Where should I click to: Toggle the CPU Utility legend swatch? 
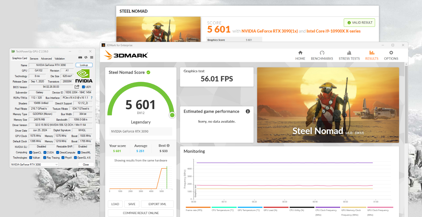coord(302,207)
